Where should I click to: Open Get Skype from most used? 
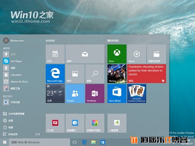click(x=12, y=61)
